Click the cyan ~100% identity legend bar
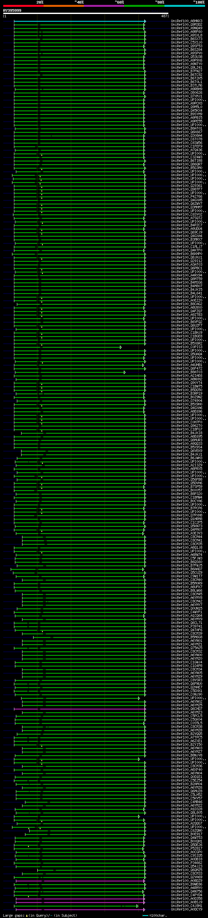This screenshot has height=918, width=208. (185, 6)
